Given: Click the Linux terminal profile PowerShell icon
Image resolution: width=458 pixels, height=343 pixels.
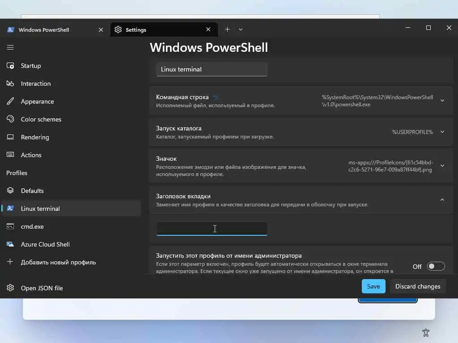Looking at the screenshot, I should pos(10,208).
